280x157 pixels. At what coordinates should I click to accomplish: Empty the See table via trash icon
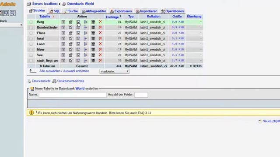click(x=93, y=55)
